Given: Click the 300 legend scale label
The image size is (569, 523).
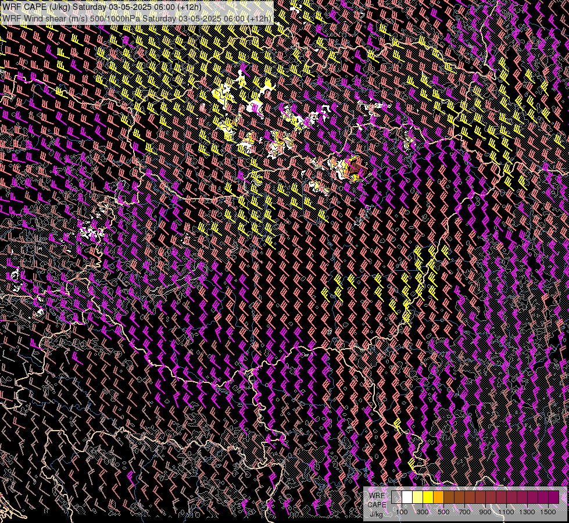Looking at the screenshot, I should pos(423,512).
